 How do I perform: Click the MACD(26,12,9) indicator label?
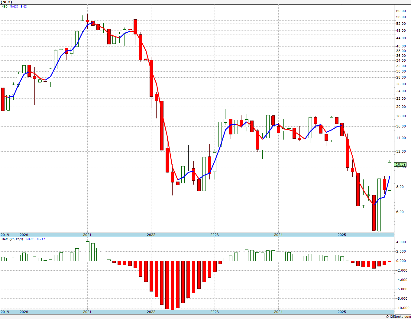tap(12, 239)
